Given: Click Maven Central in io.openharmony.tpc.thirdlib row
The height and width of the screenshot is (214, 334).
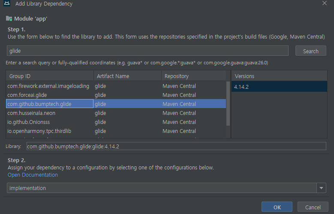Looking at the screenshot, I should 179,131.
